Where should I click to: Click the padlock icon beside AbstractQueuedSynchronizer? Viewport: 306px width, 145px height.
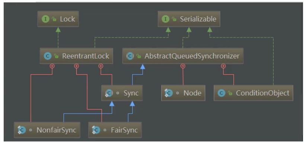138,56
